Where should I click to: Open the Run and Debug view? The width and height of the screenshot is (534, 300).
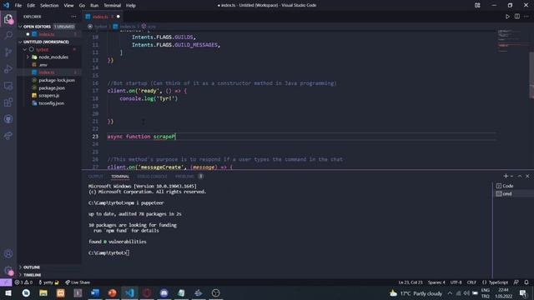8,68
